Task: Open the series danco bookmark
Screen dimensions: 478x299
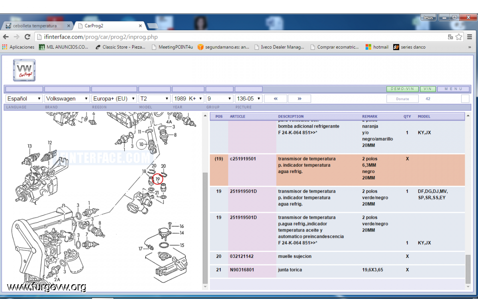Action: pos(409,47)
